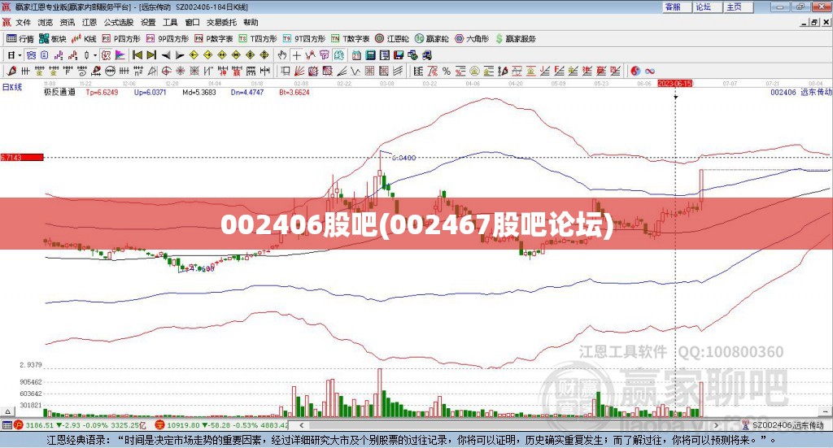Open the 交易委托 menu
Screen dimensions: 833x448
pos(221,22)
